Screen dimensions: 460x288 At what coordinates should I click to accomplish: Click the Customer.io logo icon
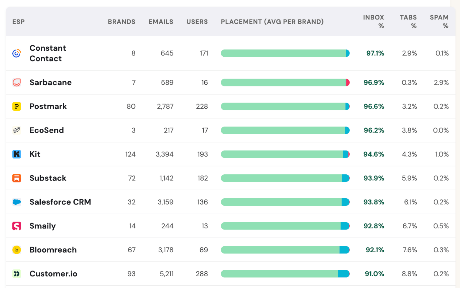[17, 274]
